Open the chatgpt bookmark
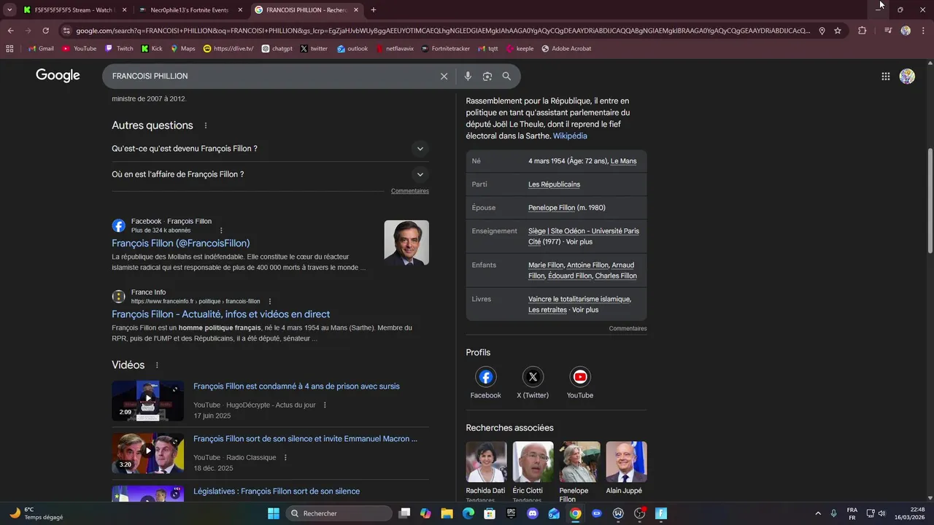This screenshot has width=934, height=525. tap(277, 49)
